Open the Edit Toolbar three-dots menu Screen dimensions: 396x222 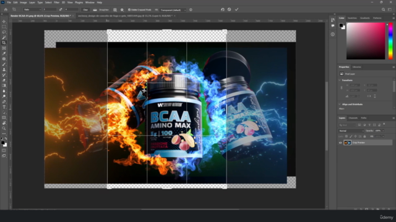[4, 134]
